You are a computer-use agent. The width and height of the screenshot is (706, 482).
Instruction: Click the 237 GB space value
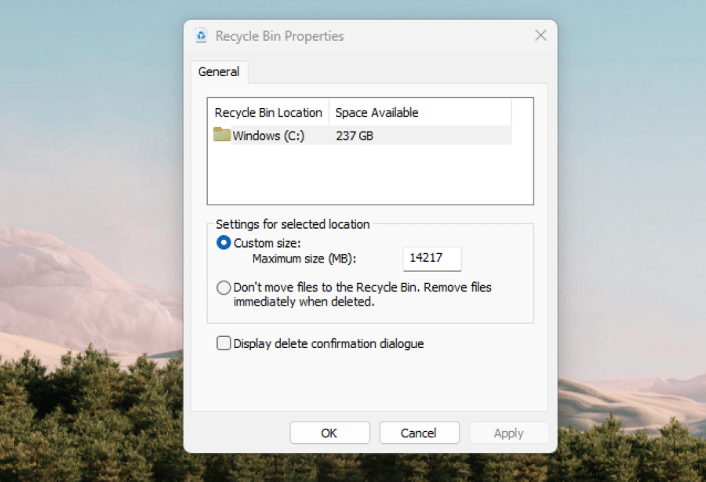[355, 136]
